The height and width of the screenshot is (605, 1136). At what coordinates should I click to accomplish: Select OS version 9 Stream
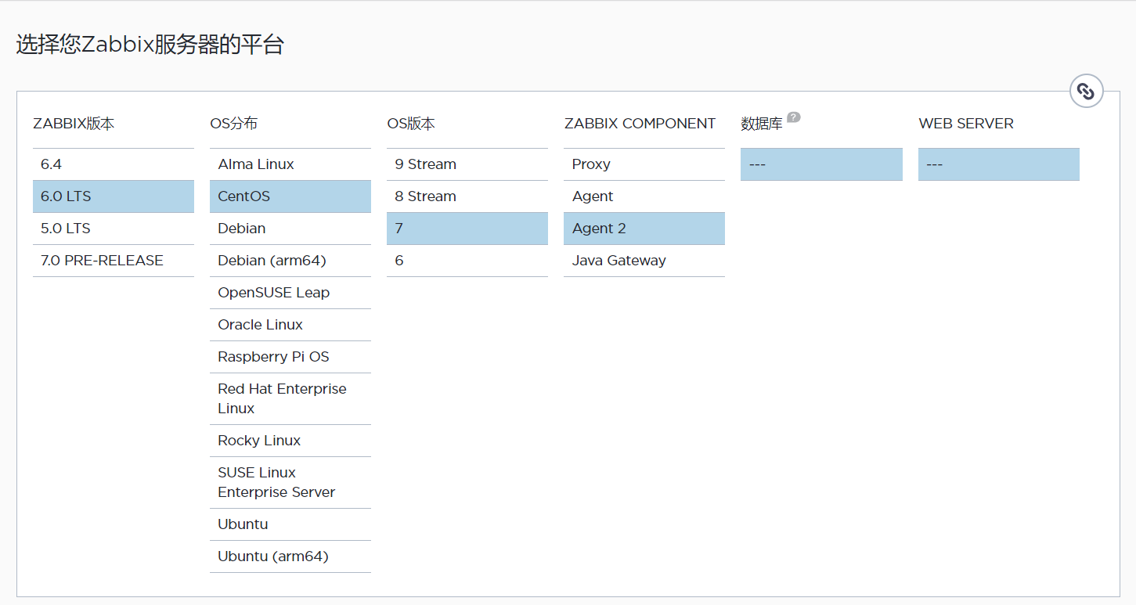pyautogui.click(x=467, y=164)
